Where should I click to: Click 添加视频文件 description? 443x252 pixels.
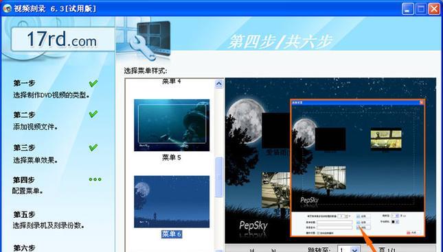coord(35,127)
